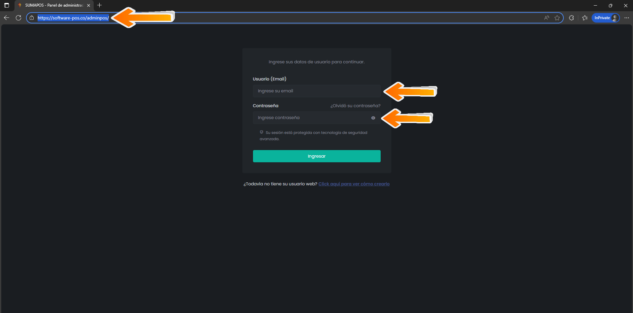Viewport: 633px width, 313px height.
Task: Open a new tab with plus button
Action: click(x=99, y=5)
